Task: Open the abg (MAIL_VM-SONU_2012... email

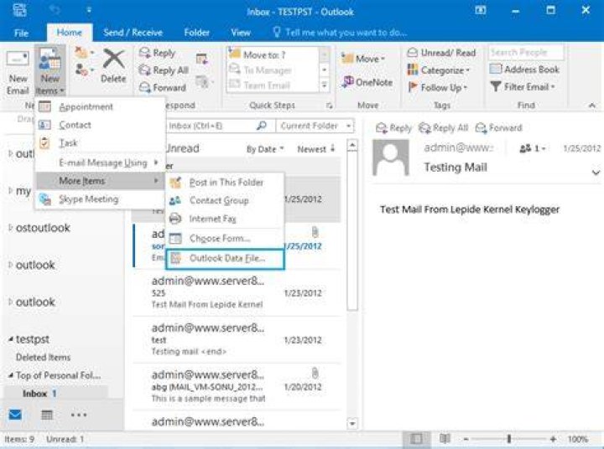Action: pyautogui.click(x=237, y=386)
